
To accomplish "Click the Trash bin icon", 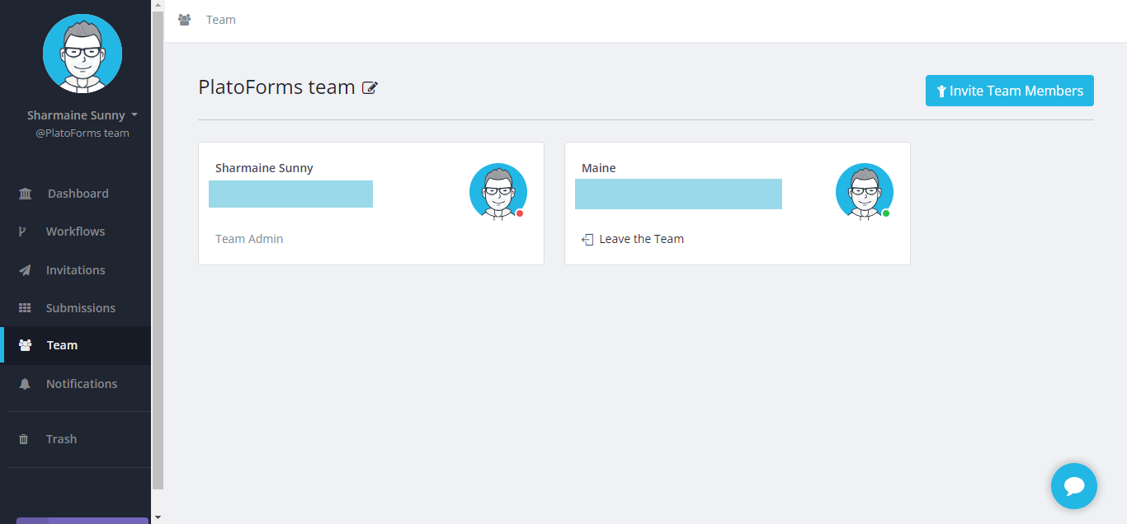I will 24,439.
